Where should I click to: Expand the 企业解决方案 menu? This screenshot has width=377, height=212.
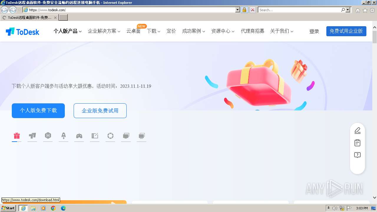click(x=104, y=31)
